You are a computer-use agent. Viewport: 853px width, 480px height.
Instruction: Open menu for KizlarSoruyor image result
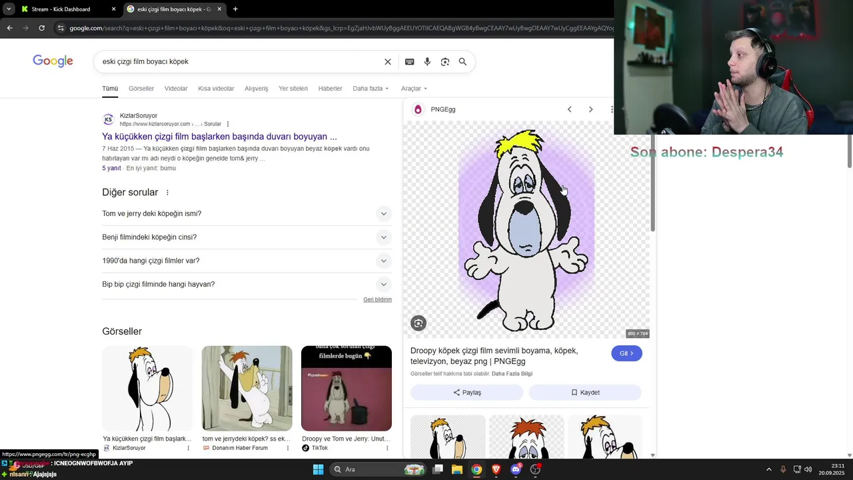click(189, 448)
